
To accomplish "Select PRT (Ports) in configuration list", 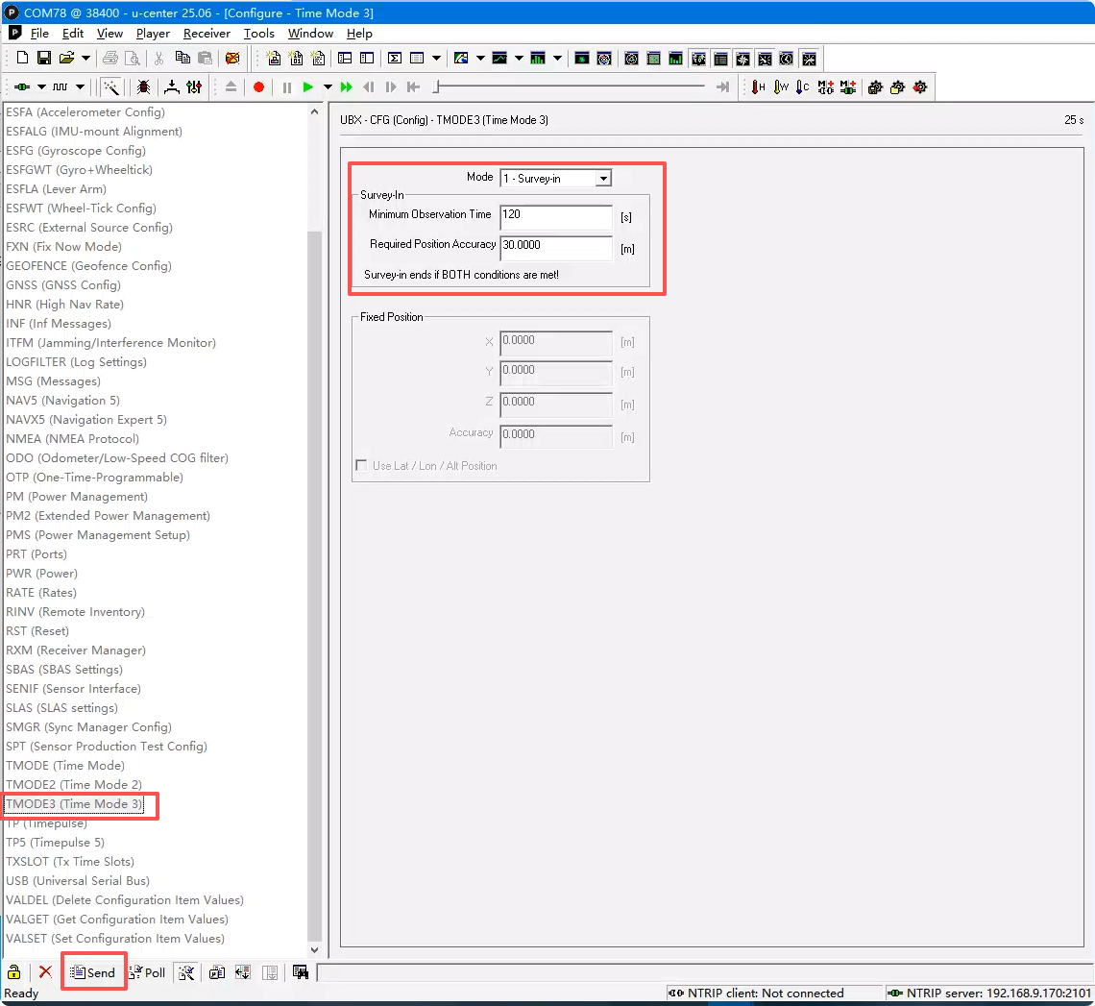I will coord(36,554).
